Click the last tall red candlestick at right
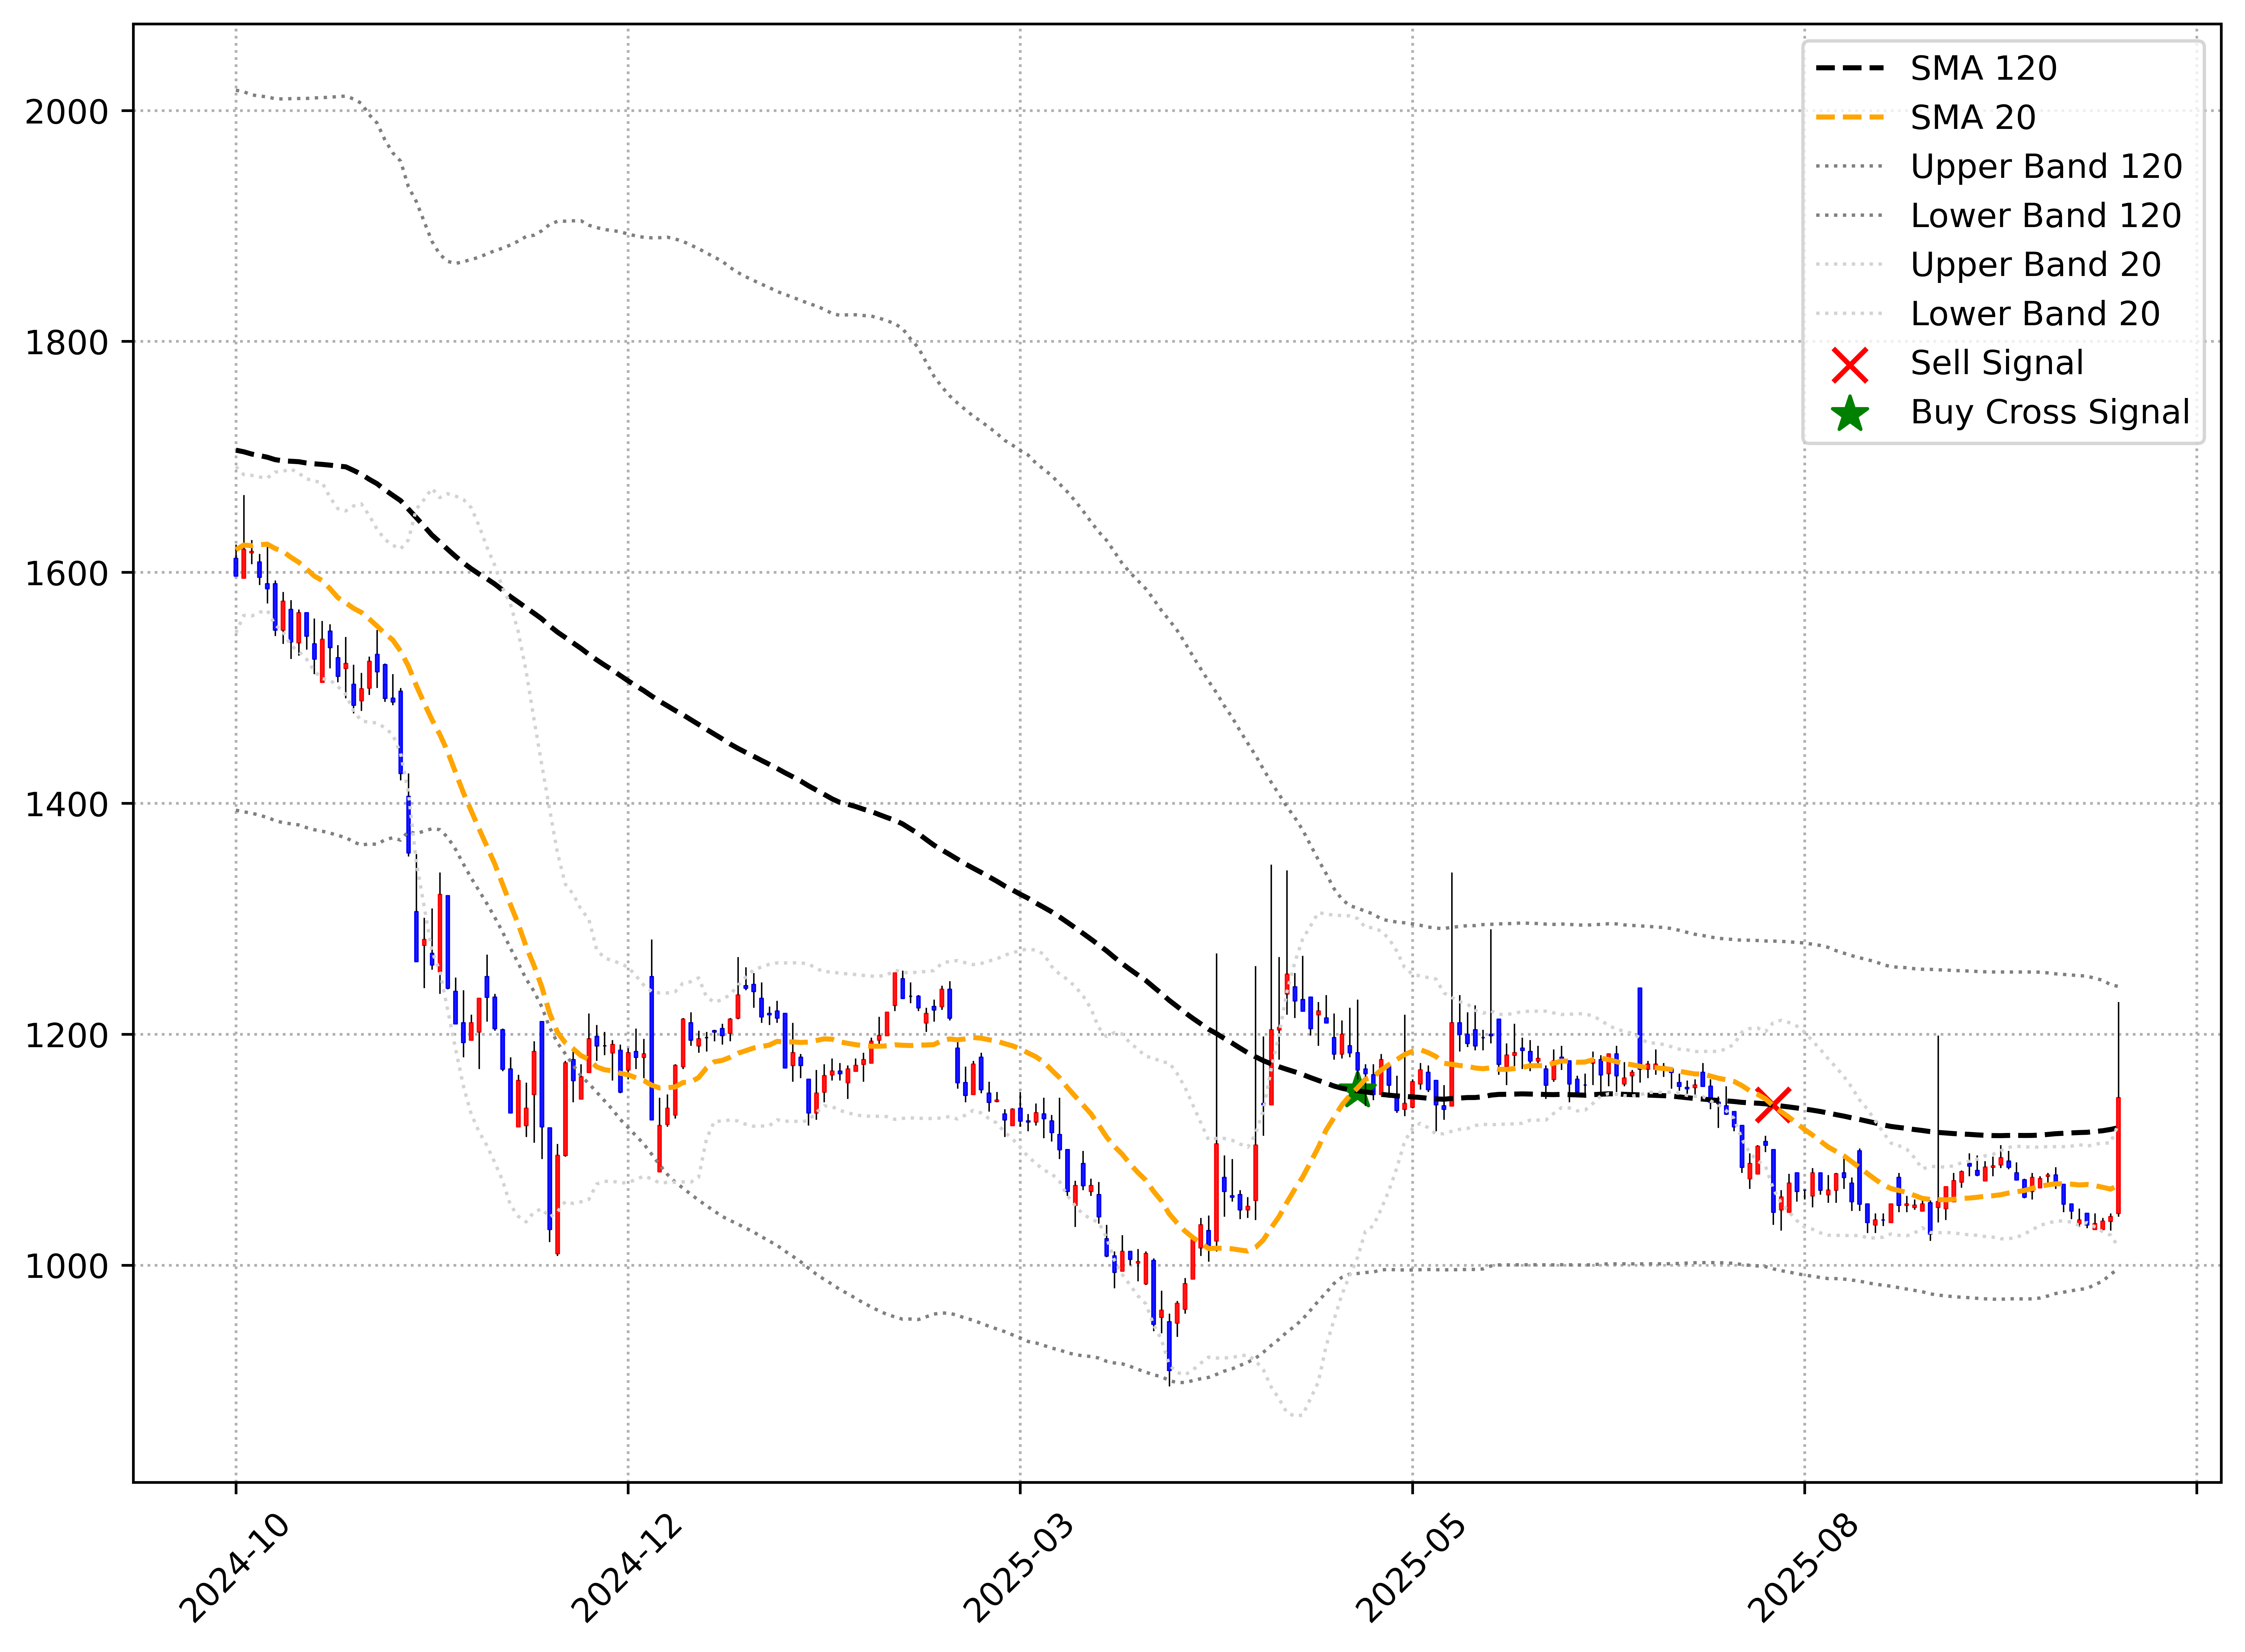Image resolution: width=2245 pixels, height=1652 pixels. point(2118,1155)
